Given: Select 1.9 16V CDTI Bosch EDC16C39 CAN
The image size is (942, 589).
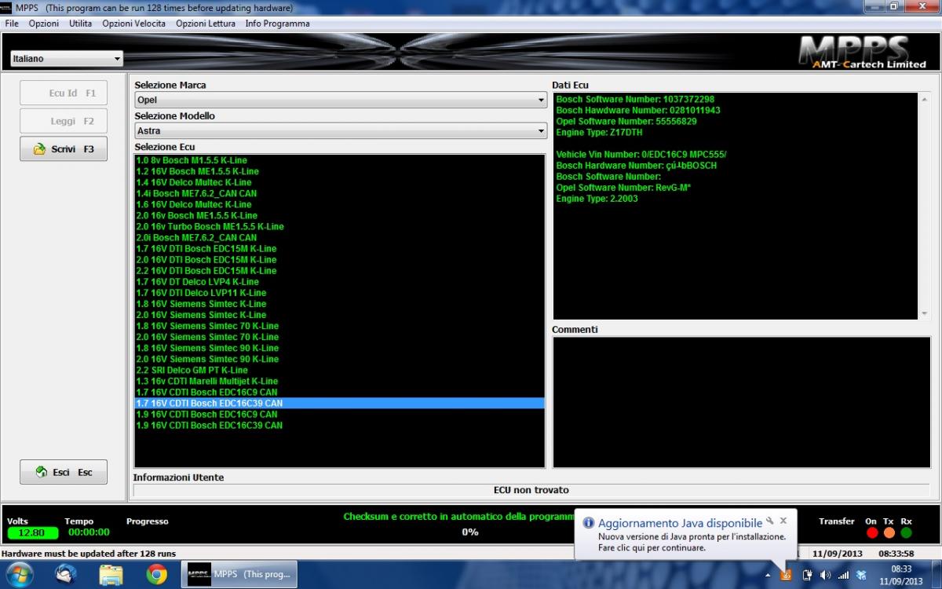Looking at the screenshot, I should (x=340, y=425).
